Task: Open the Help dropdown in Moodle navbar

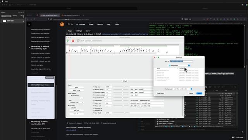Action: tap(108, 24)
